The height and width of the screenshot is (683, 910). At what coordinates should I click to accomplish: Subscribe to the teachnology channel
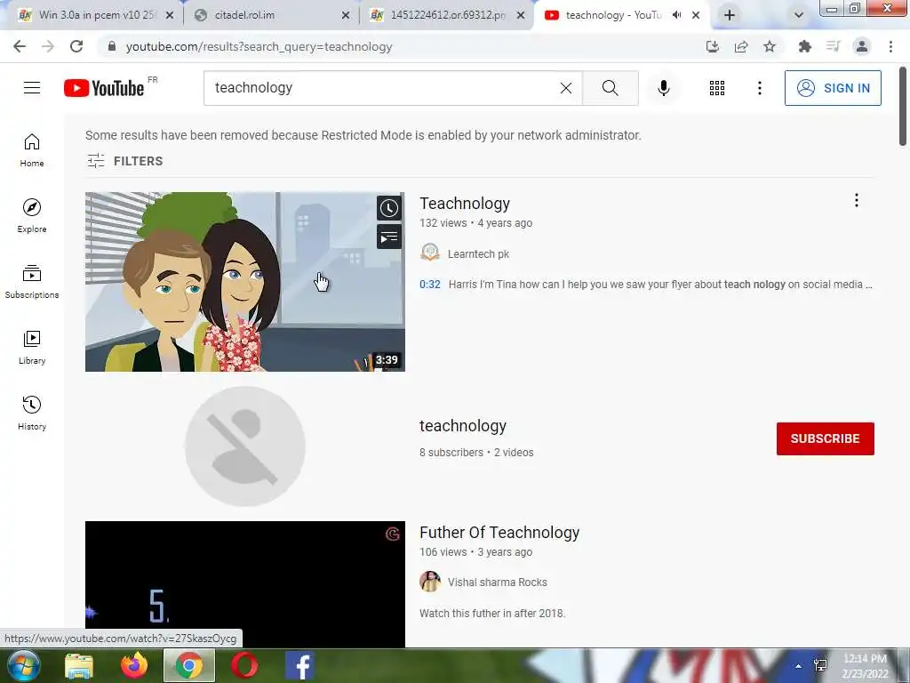point(825,438)
